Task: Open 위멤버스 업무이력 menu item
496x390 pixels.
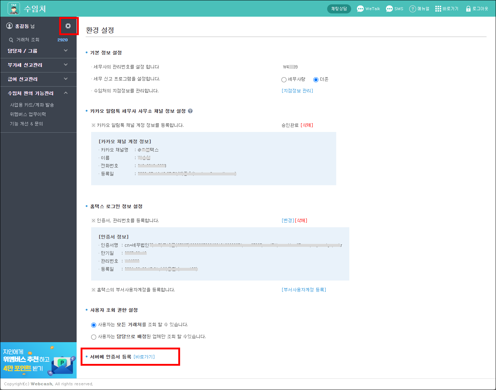Action: (28, 114)
